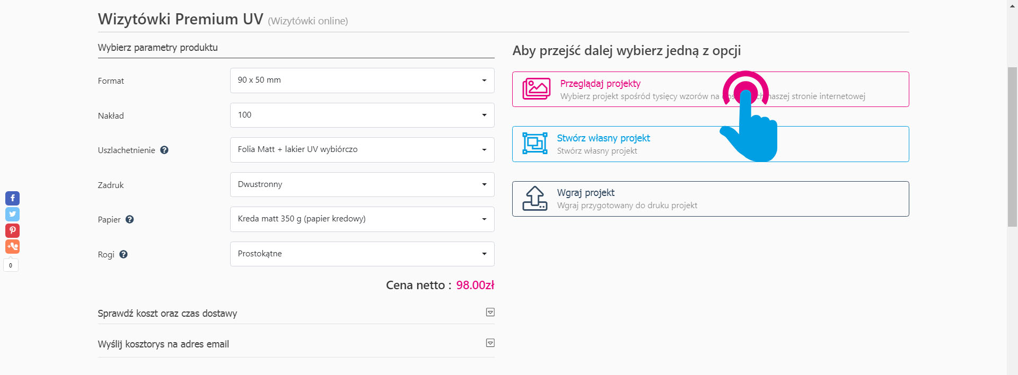This screenshot has height=375, width=1018.
Task: Click the orange add-share icon in sidebar
Action: click(x=12, y=246)
